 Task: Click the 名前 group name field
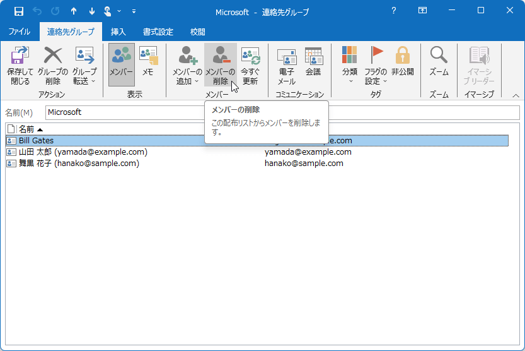282,112
